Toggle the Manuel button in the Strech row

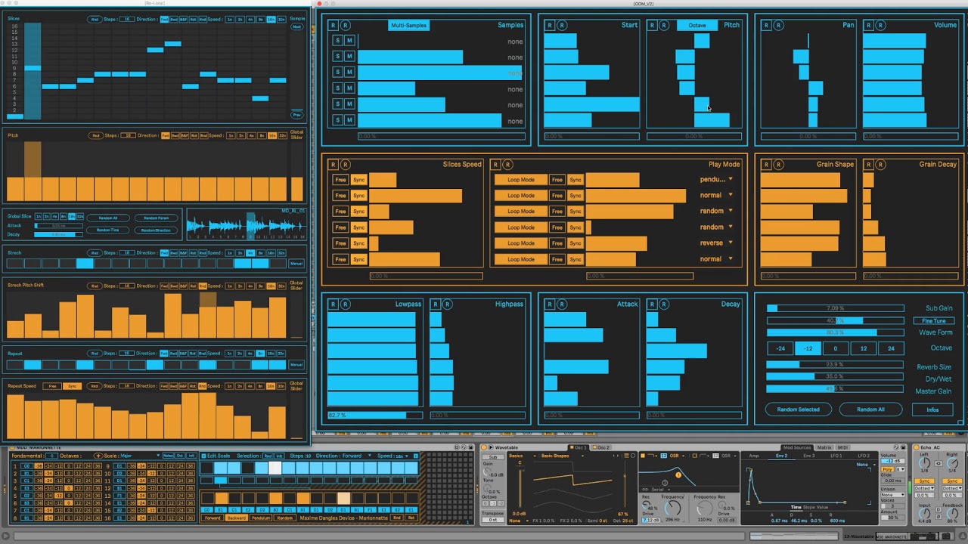[x=296, y=264]
